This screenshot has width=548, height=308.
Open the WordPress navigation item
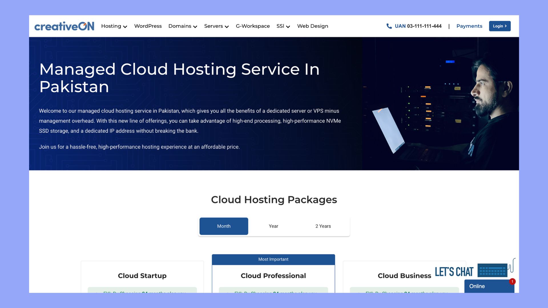tap(148, 26)
